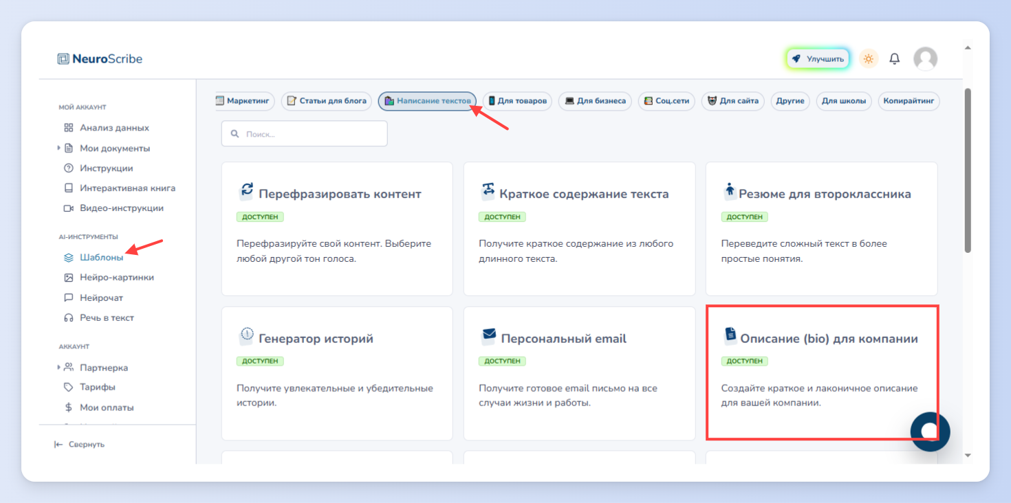Click the Персональный email envelope icon
The width and height of the screenshot is (1011, 503).
tap(489, 335)
